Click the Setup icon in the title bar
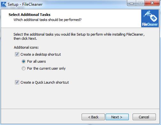The width and height of the screenshot is (161, 125). [x=4, y=4]
